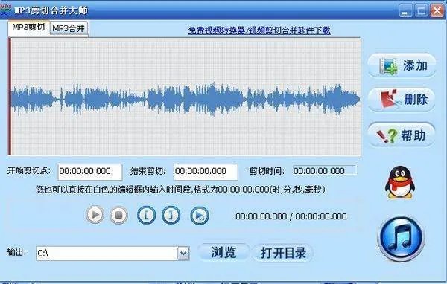Switch to the MP3剪切 tab
The width and height of the screenshot is (447, 284).
click(28, 28)
